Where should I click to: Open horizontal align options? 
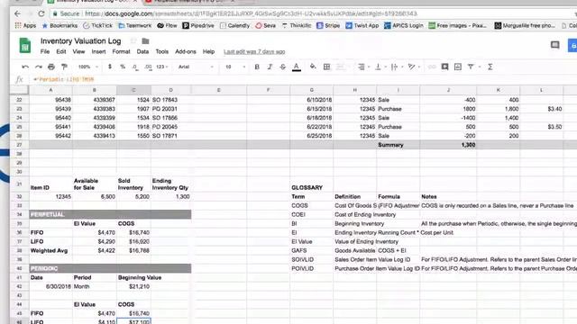pos(362,67)
